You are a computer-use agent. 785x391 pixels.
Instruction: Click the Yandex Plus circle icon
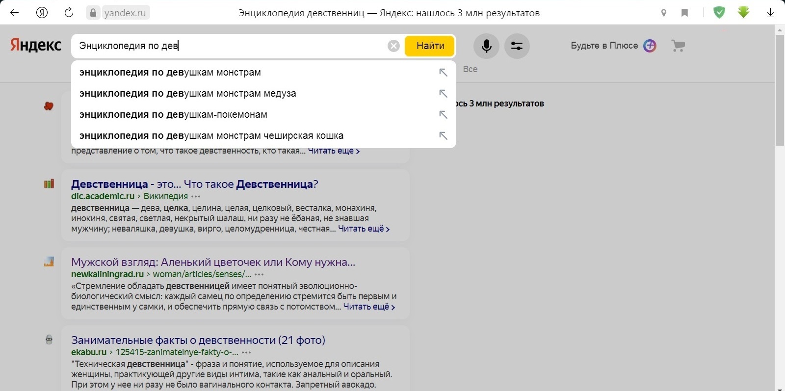point(650,46)
